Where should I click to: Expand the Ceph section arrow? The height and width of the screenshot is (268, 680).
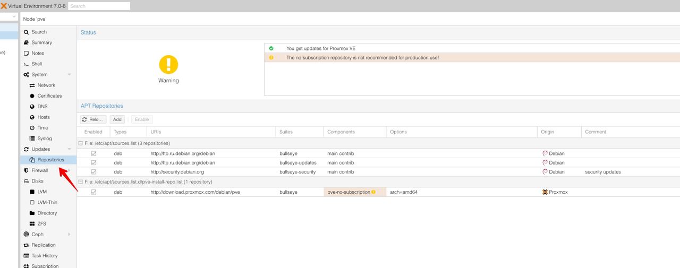69,234
